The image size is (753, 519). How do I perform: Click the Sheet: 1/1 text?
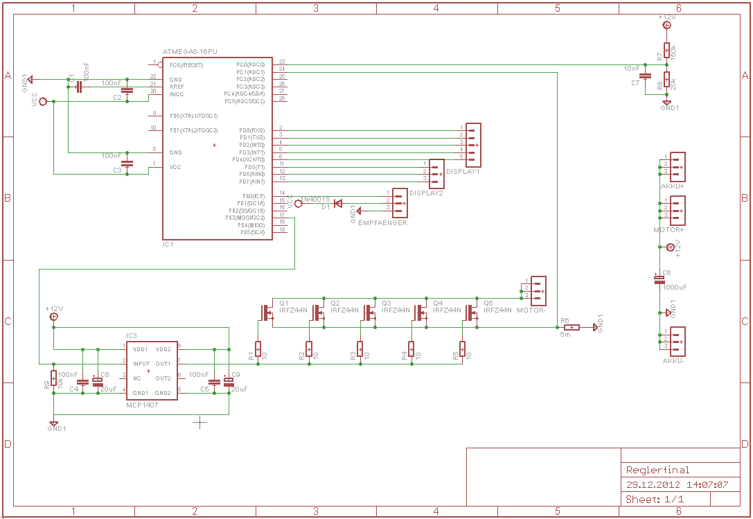pos(655,500)
